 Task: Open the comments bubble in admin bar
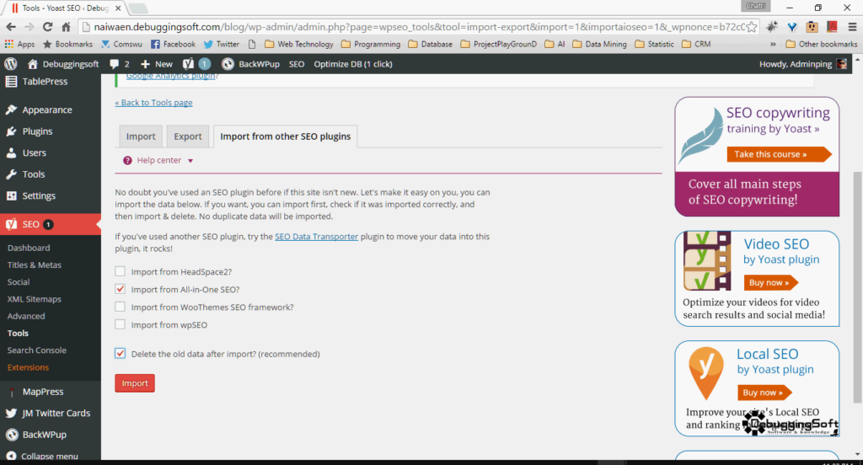pyautogui.click(x=120, y=64)
